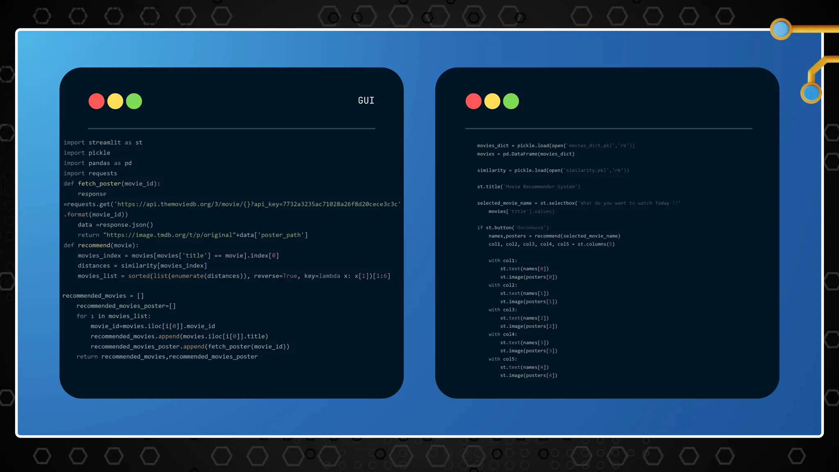Click the 'movies = pd.DataFrame(movies_dict)' line
Image resolution: width=839 pixels, height=472 pixels.
[526, 154]
